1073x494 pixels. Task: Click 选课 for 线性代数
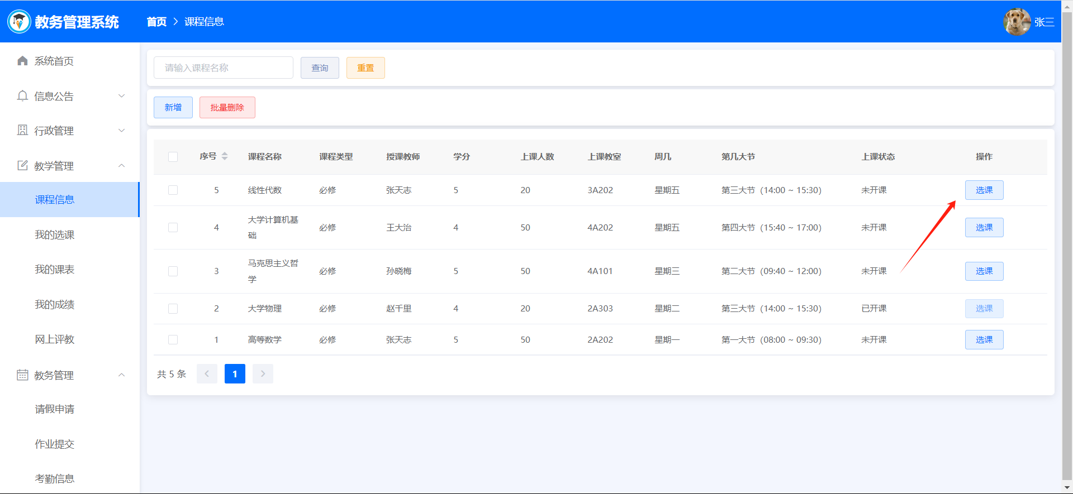984,190
